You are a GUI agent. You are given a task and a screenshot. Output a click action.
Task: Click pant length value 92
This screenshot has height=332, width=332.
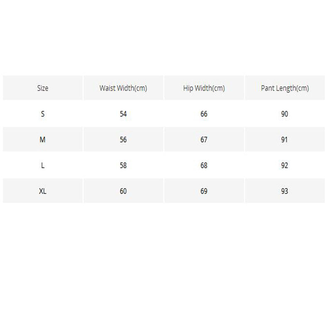click(285, 166)
